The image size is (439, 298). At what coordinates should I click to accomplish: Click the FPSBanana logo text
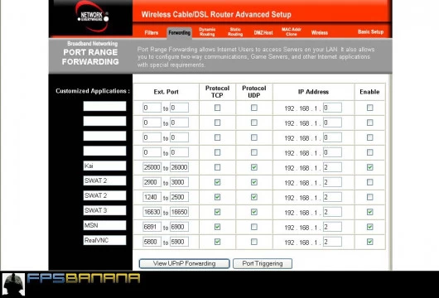[84, 278]
